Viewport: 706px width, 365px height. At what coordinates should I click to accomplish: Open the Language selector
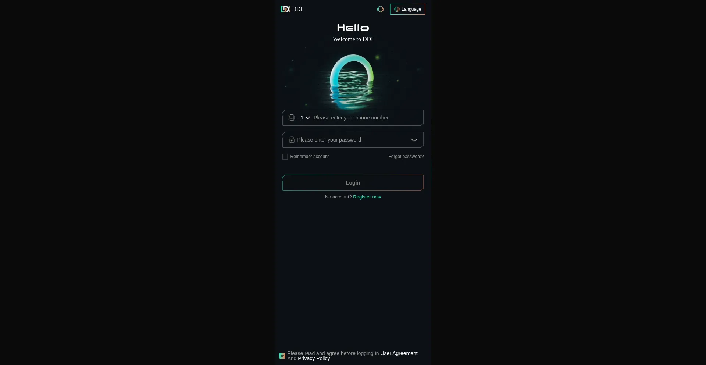407,9
